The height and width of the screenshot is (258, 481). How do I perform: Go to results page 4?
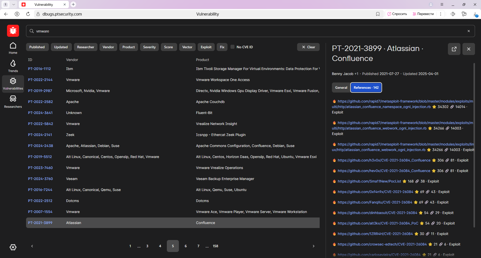pos(160,246)
